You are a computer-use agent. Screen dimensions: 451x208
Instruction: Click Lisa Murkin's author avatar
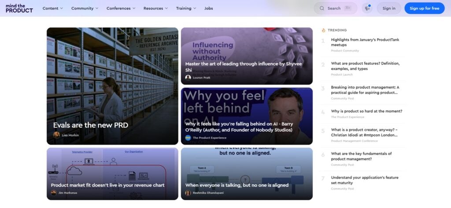[x=56, y=135]
